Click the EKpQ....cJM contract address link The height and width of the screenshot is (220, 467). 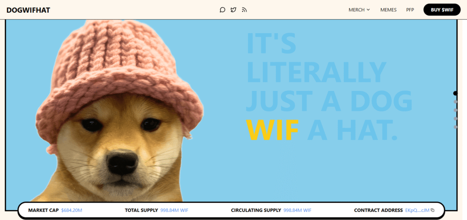pyautogui.click(x=417, y=210)
